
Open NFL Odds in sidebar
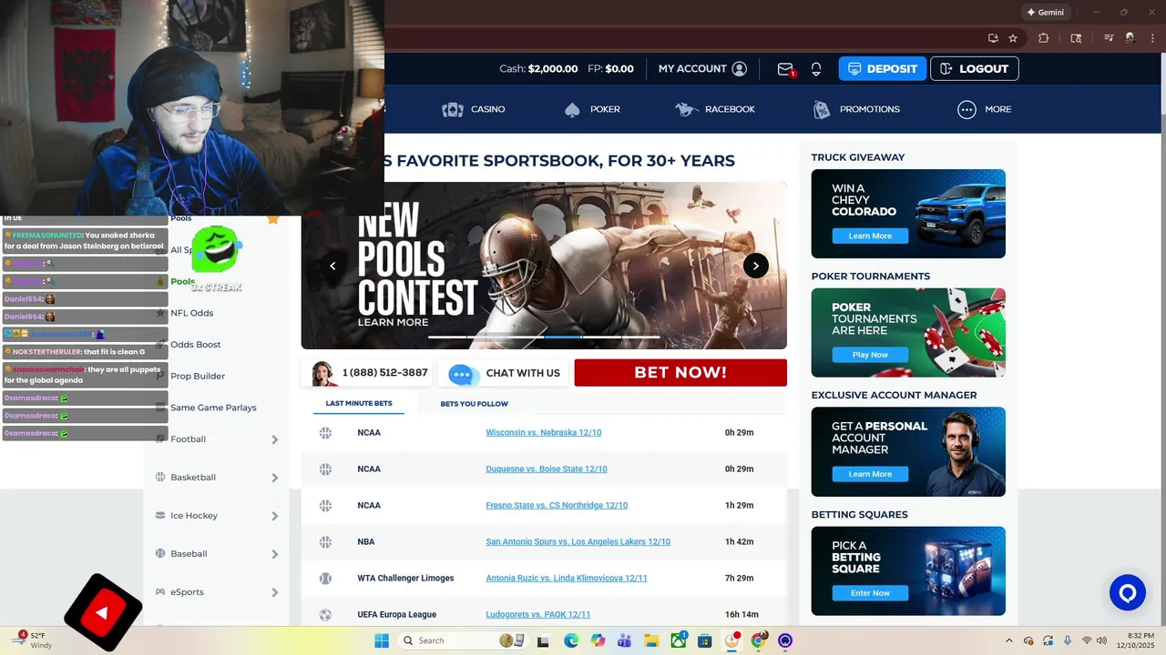[192, 313]
